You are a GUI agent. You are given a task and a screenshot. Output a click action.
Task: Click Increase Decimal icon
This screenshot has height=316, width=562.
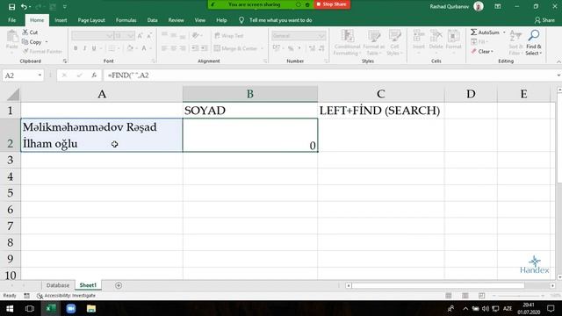(313, 48)
